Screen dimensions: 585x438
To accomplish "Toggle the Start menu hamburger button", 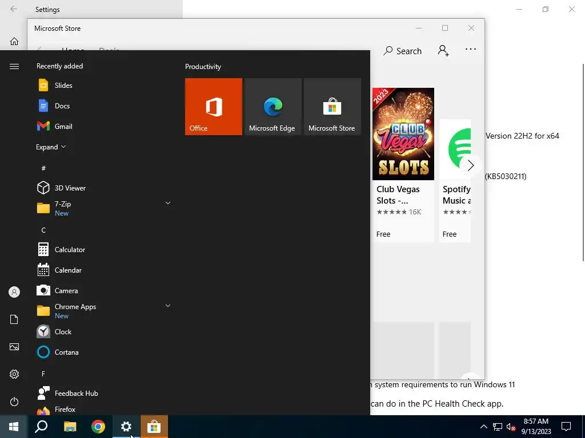I will 14,66.
